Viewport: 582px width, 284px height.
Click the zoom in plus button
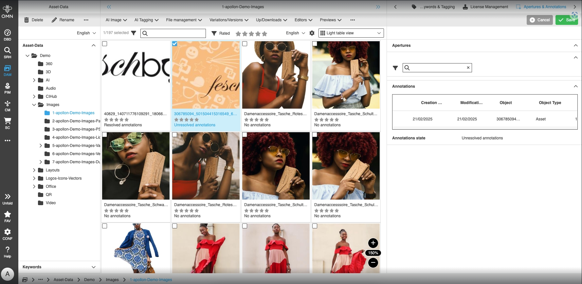[373, 243]
